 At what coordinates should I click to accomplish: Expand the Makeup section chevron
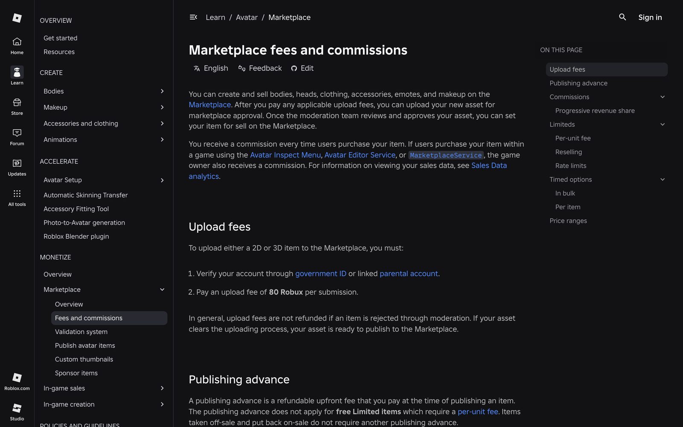point(162,107)
